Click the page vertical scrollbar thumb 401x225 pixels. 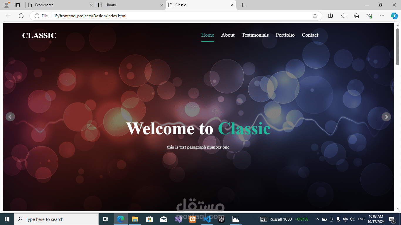[x=398, y=47]
